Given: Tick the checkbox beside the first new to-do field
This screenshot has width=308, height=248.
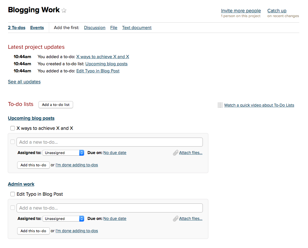Looking at the screenshot, I should (x=13, y=142).
